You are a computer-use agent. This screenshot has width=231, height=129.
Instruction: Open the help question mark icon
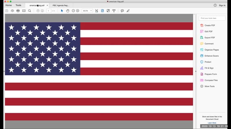pyautogui.click(x=215, y=5)
